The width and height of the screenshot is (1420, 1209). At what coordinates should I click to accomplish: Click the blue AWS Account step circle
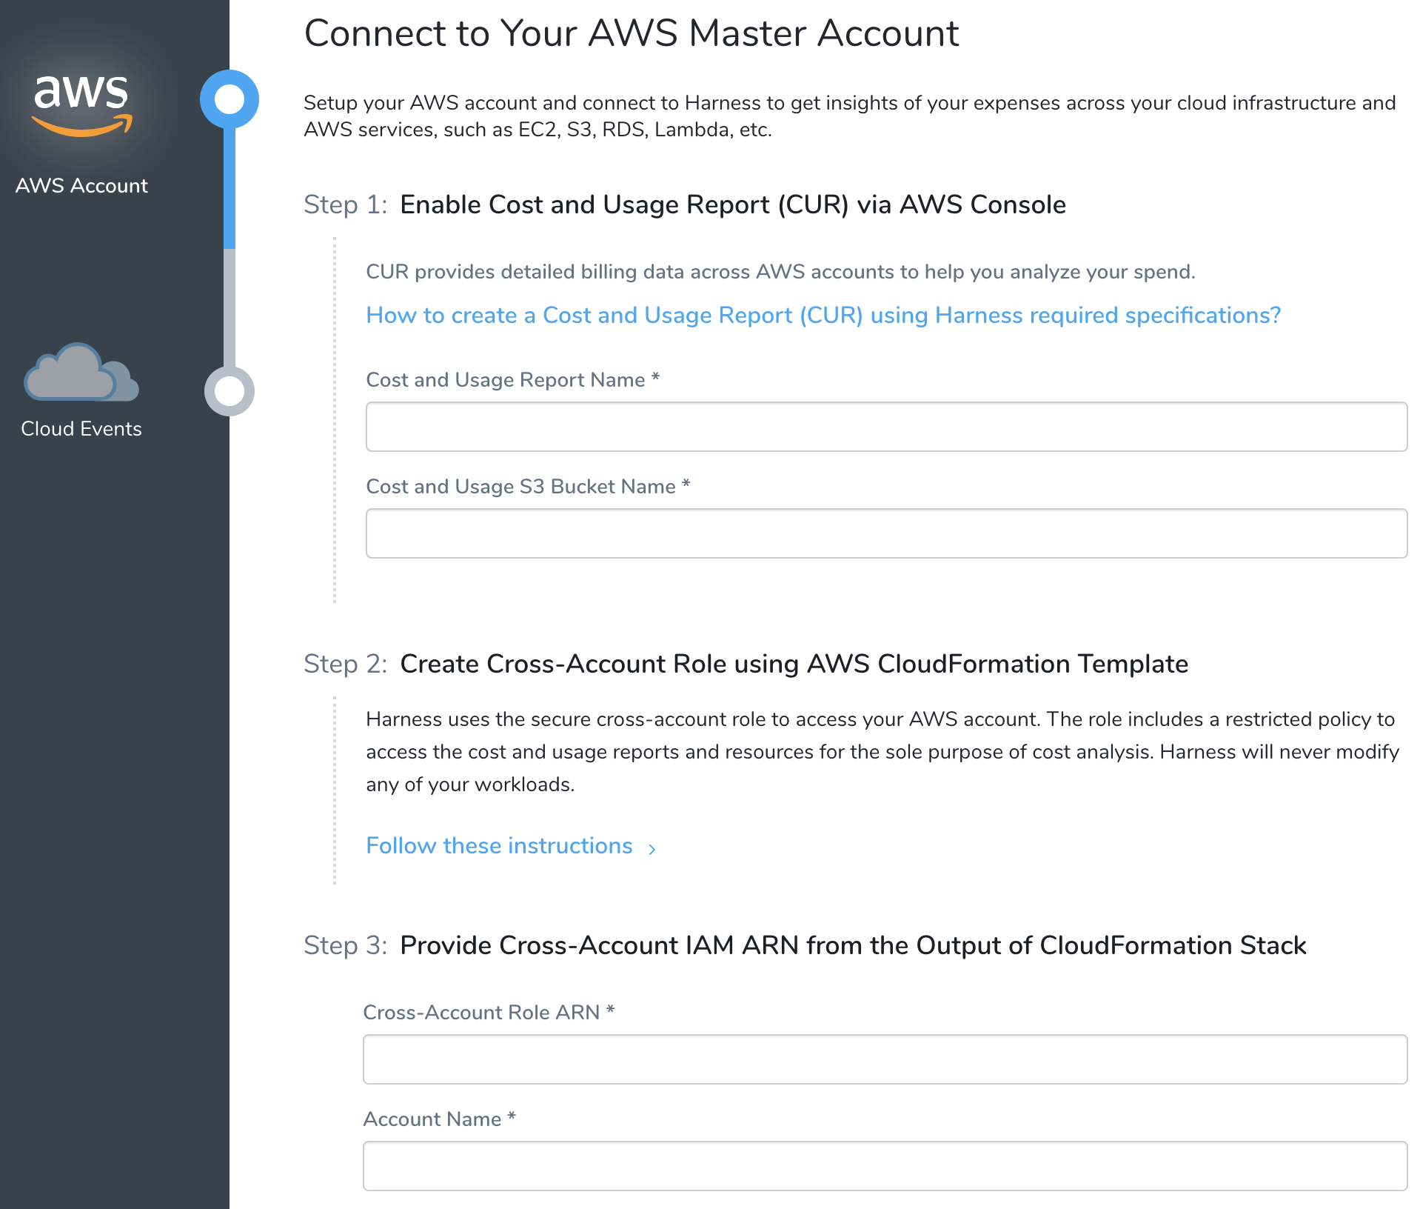click(x=230, y=99)
